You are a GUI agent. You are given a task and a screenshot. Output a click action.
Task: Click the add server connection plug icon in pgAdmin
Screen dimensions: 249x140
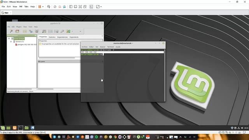pyautogui.click(x=11, y=31)
